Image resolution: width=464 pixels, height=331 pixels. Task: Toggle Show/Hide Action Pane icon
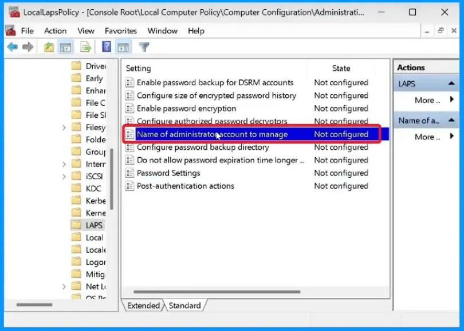[x=123, y=47]
